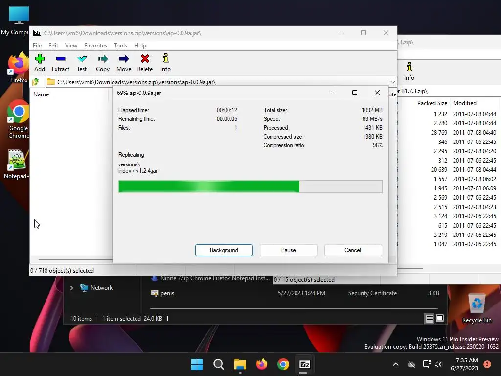Click the cloud sync tray icon

click(411, 364)
